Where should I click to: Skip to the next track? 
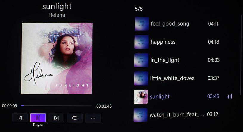click(x=56, y=118)
